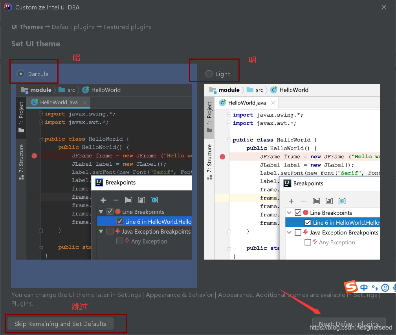The image size is (396, 335).
Task: Click module folder icon in Darcula preview
Action: coord(24,90)
